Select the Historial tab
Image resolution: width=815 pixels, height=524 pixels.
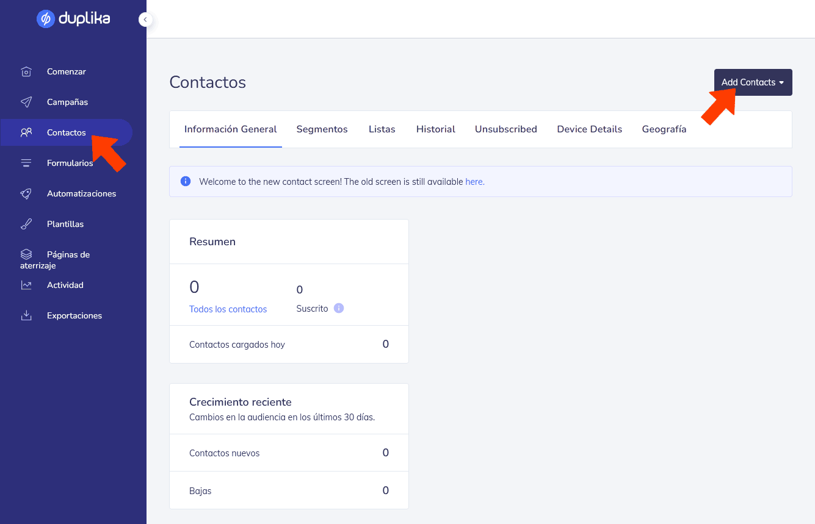coord(435,129)
